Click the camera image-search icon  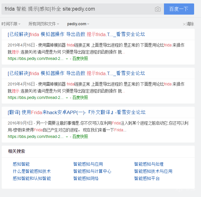[158, 9]
